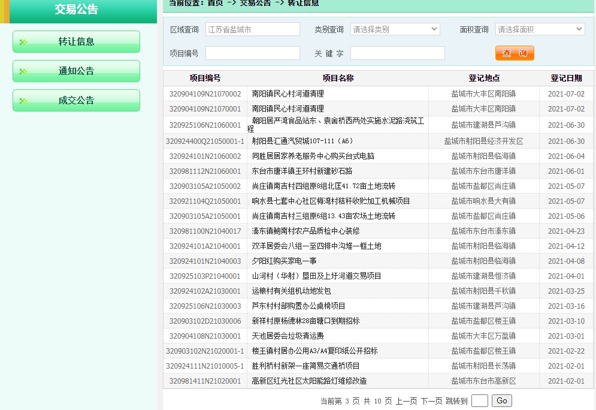Click the Go page jump button
Image resolution: width=596 pixels, height=410 pixels.
[x=501, y=401]
